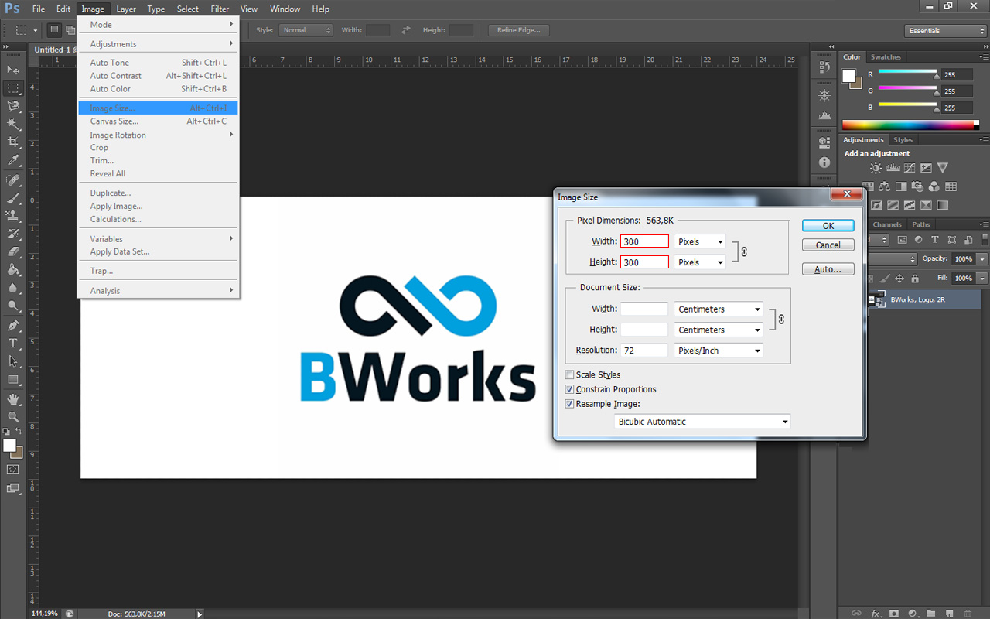
Task: Select the Blur tool
Action: tap(13, 287)
